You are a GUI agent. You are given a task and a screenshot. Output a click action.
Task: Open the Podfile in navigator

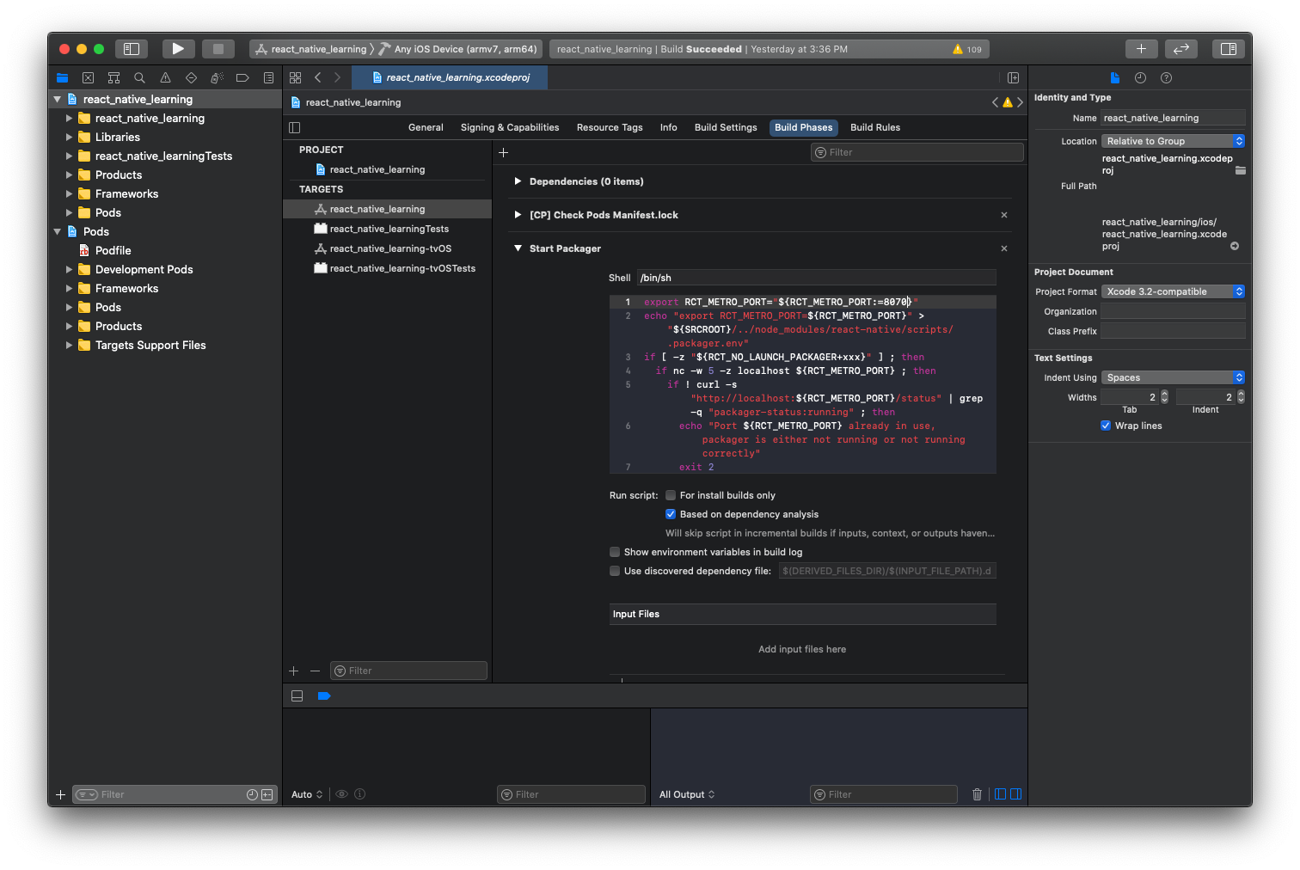pyautogui.click(x=113, y=250)
